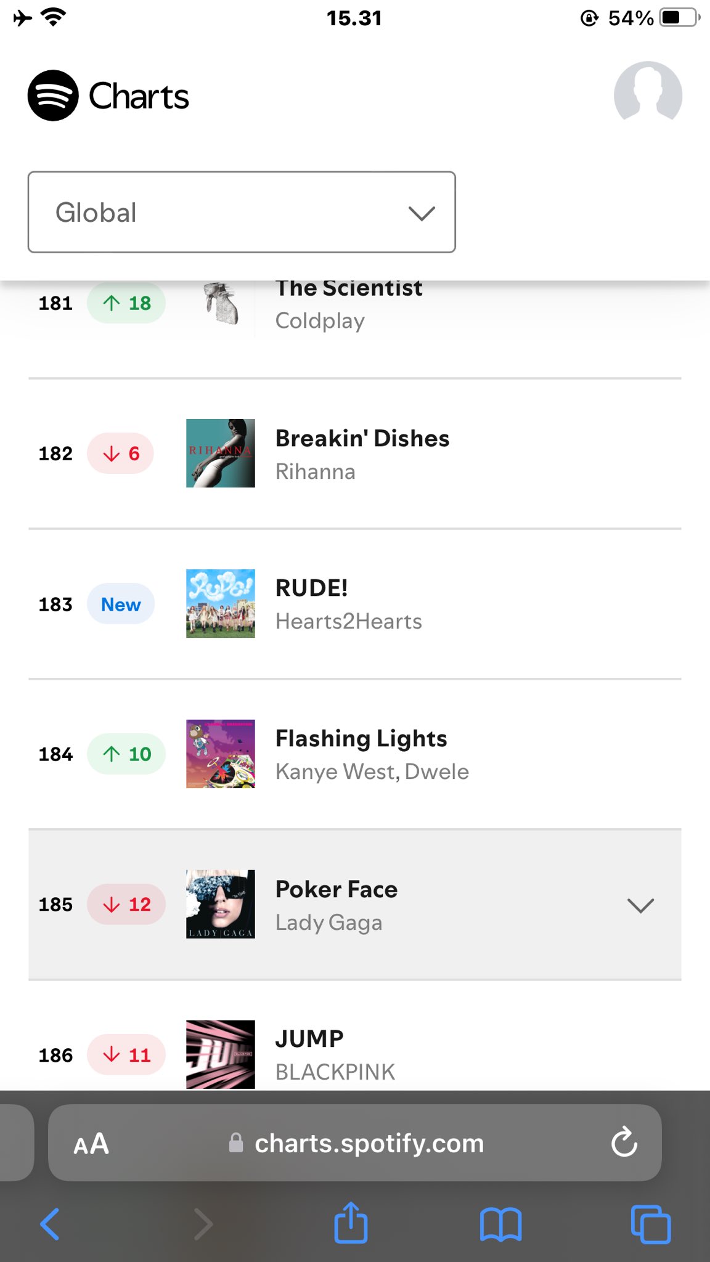The image size is (710, 1262).
Task: Open the Flashing Lights track title
Action: (x=361, y=738)
